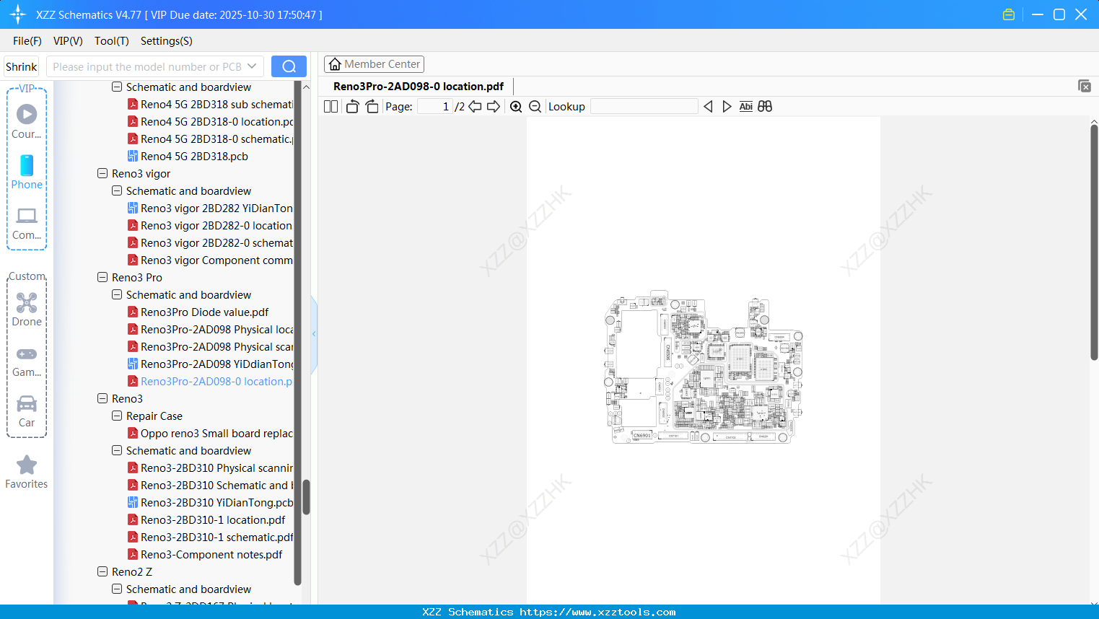Open the File(F) menu
This screenshot has width=1099, height=619.
click(x=27, y=41)
